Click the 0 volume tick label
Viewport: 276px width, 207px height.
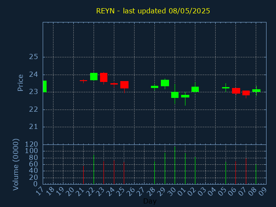pos(35,184)
